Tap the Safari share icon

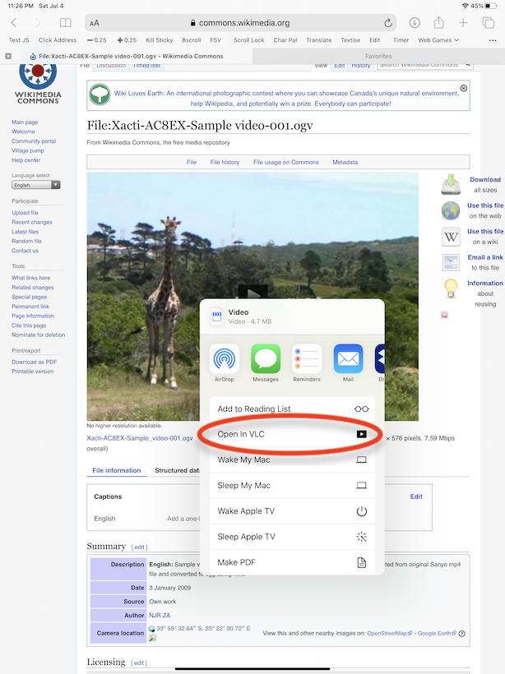pyautogui.click(x=438, y=22)
